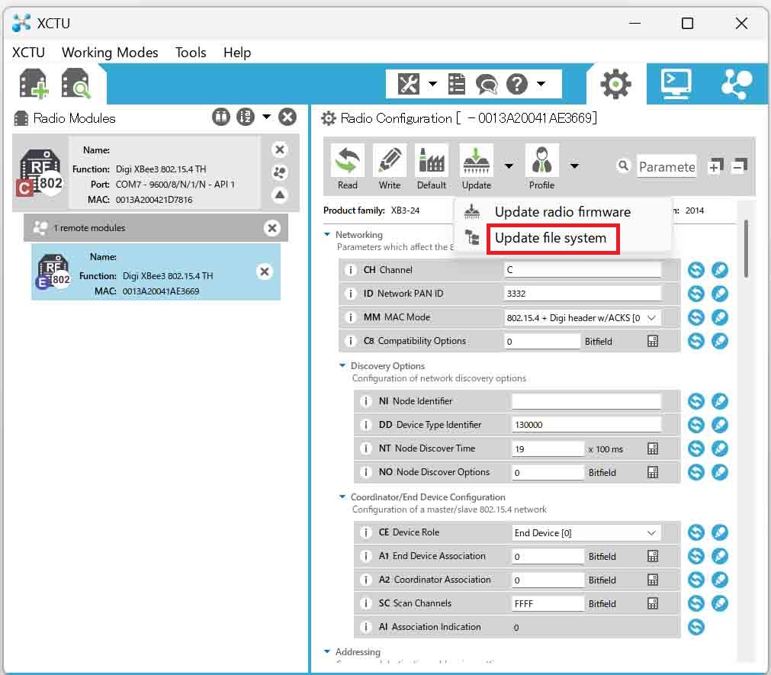Close the 1 remote modules bar
The width and height of the screenshot is (771, 675).
point(272,228)
